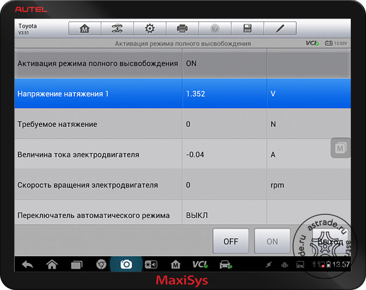The height and width of the screenshot is (290, 366).
Task: Open VCL manager in bottom bar
Action: pos(200,264)
